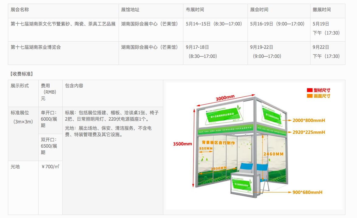
Task: Click the ¥700/㎡ price cell
Action: click(50, 188)
